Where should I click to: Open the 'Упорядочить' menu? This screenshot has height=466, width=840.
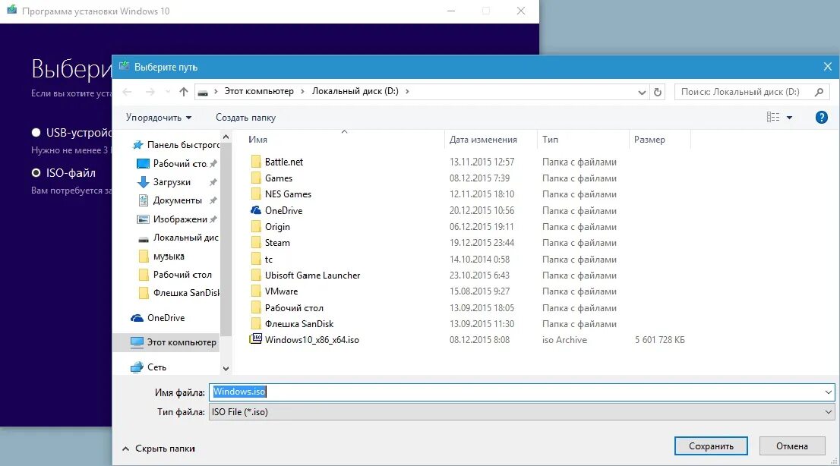(x=159, y=118)
